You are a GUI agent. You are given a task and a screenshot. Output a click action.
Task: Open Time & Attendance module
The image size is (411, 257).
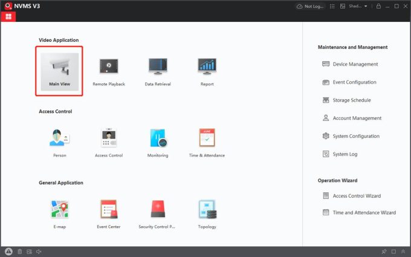tap(207, 142)
